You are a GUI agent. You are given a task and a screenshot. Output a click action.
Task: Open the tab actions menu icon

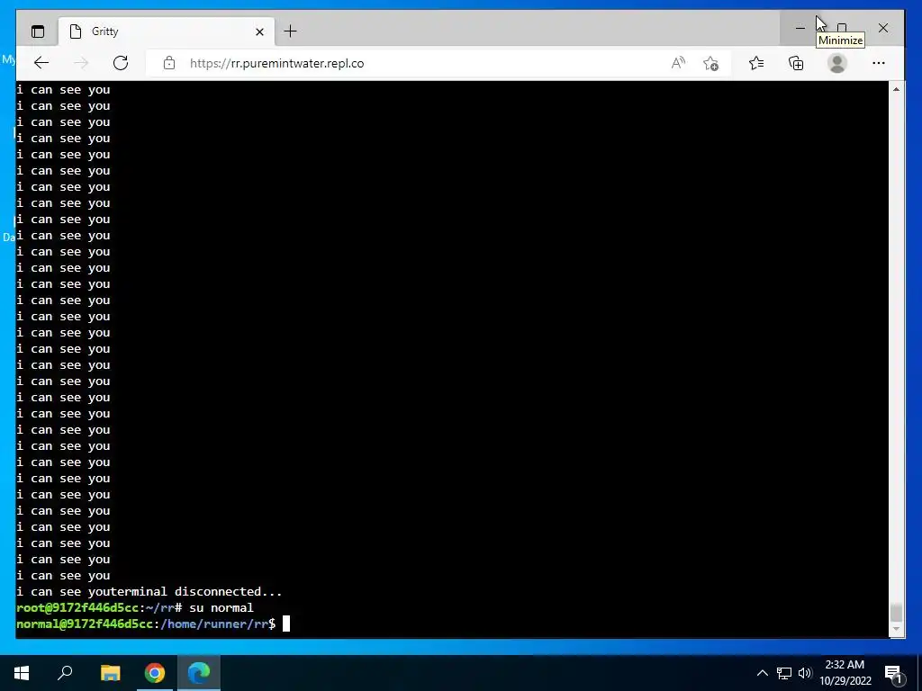[x=38, y=31]
